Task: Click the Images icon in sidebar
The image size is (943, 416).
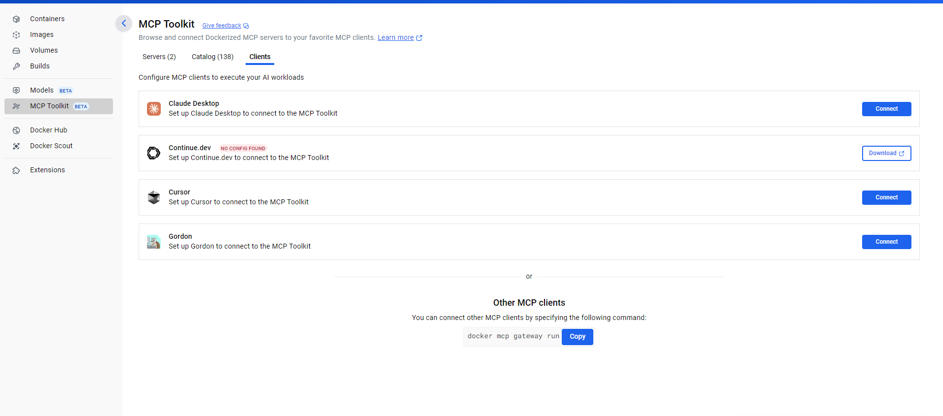Action: 16,35
